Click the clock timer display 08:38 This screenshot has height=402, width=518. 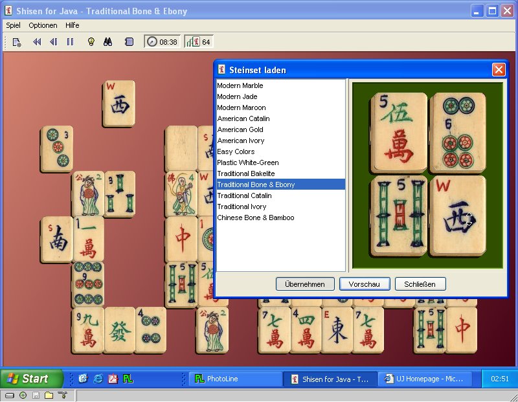click(163, 42)
